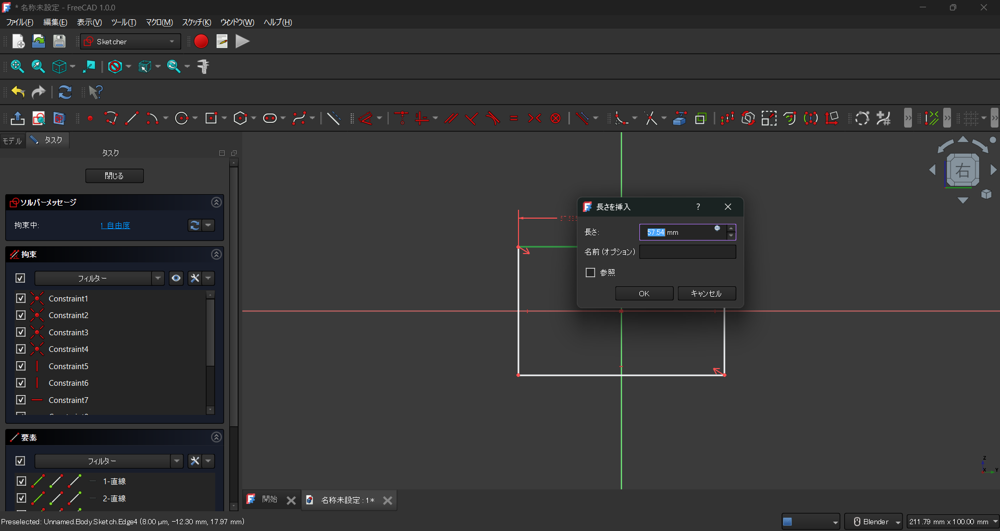This screenshot has width=1000, height=531.
Task: Open the constraints フィルター dropdown
Action: pyautogui.click(x=99, y=279)
